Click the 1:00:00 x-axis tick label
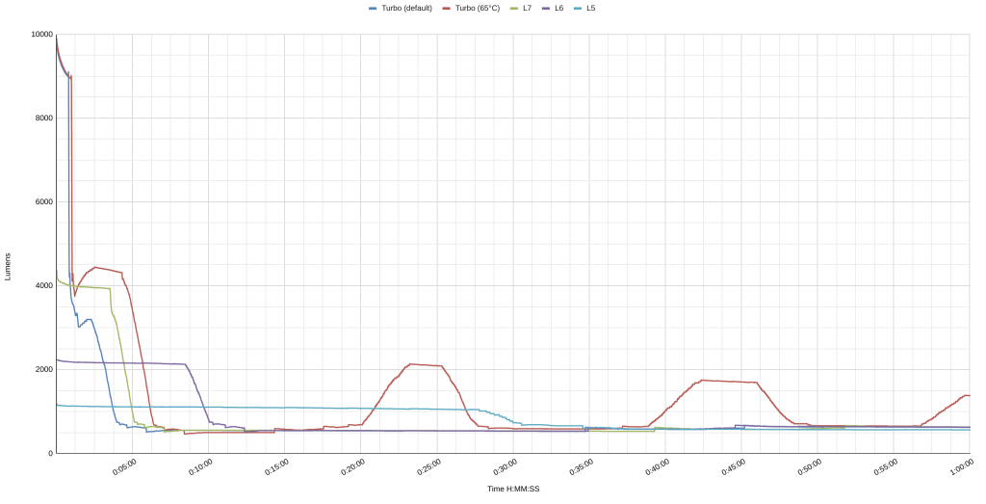 pyautogui.click(x=960, y=468)
